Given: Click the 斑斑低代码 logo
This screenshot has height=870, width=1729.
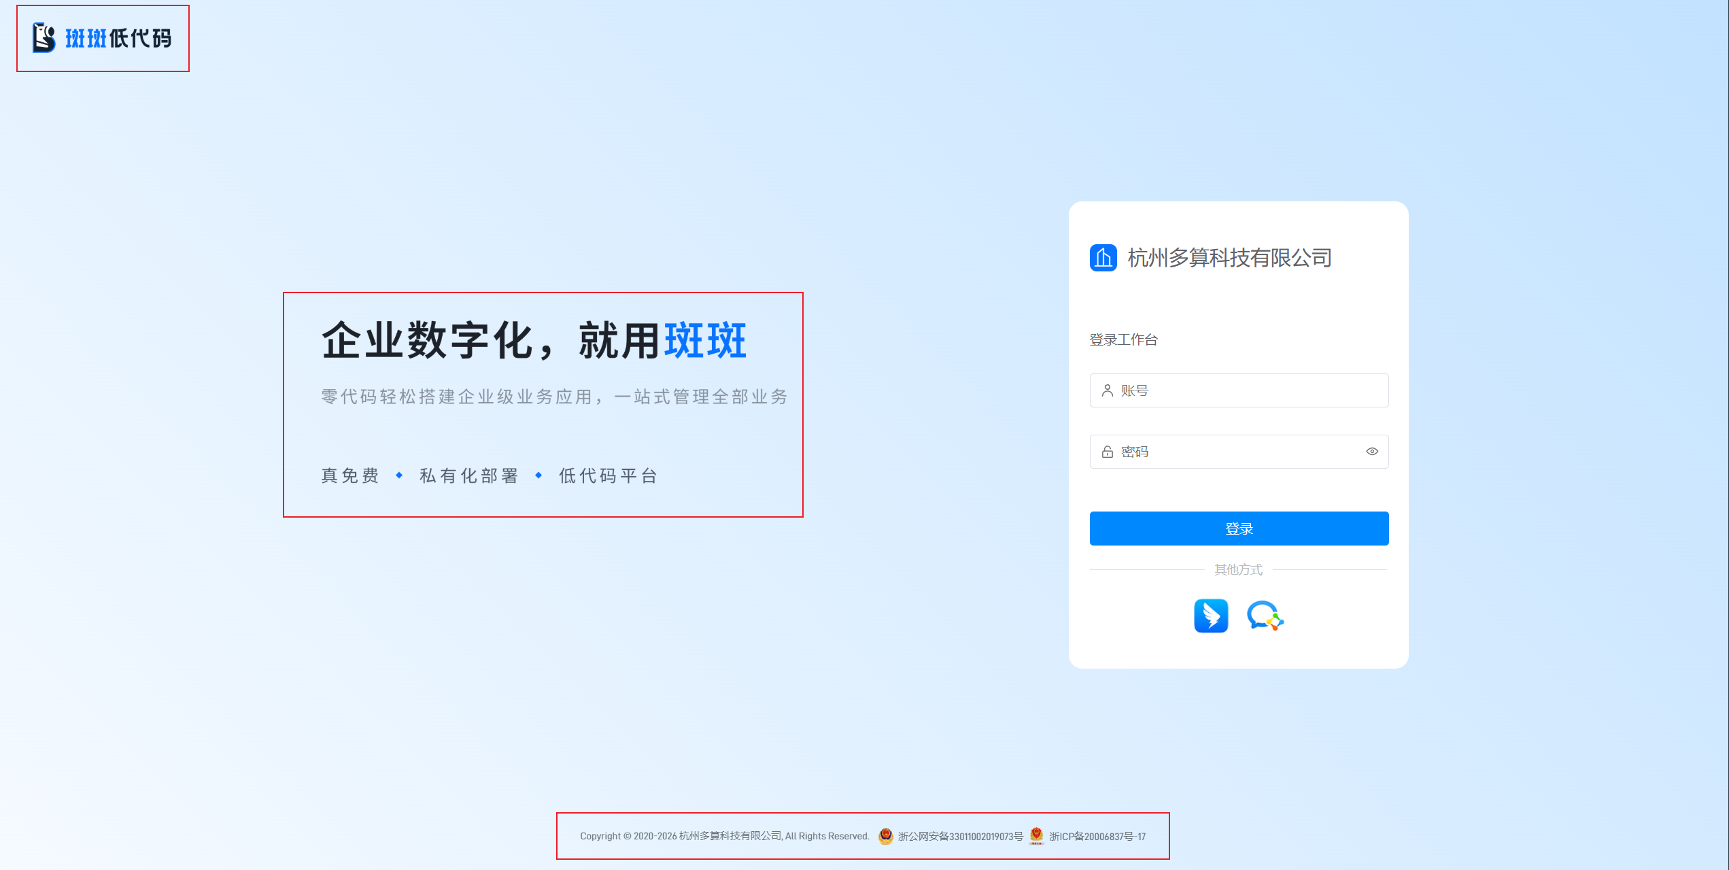Looking at the screenshot, I should pos(102,38).
